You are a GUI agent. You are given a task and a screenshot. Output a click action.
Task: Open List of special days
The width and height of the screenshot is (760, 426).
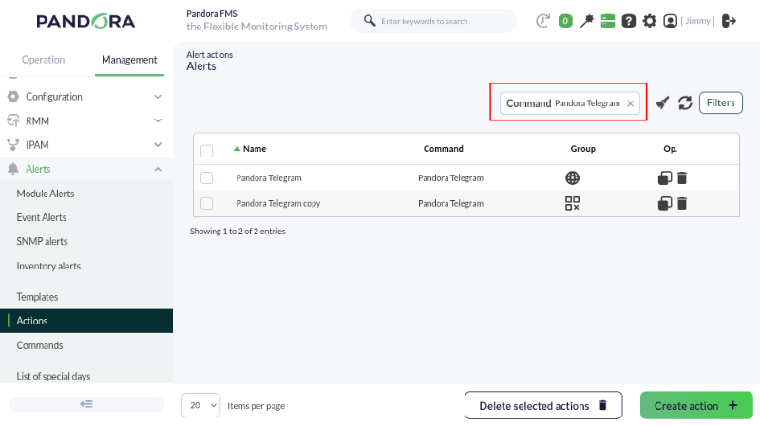(53, 376)
